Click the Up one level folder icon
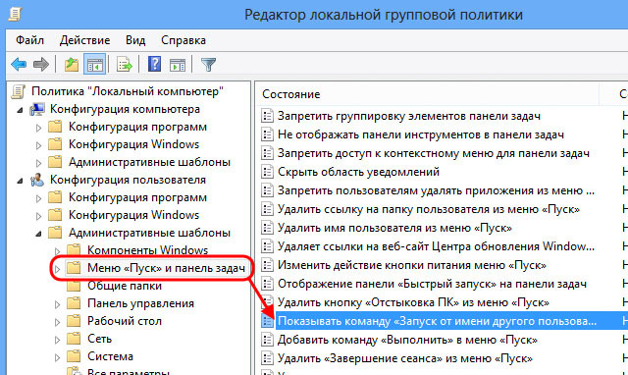Image resolution: width=628 pixels, height=375 pixels. point(72,64)
